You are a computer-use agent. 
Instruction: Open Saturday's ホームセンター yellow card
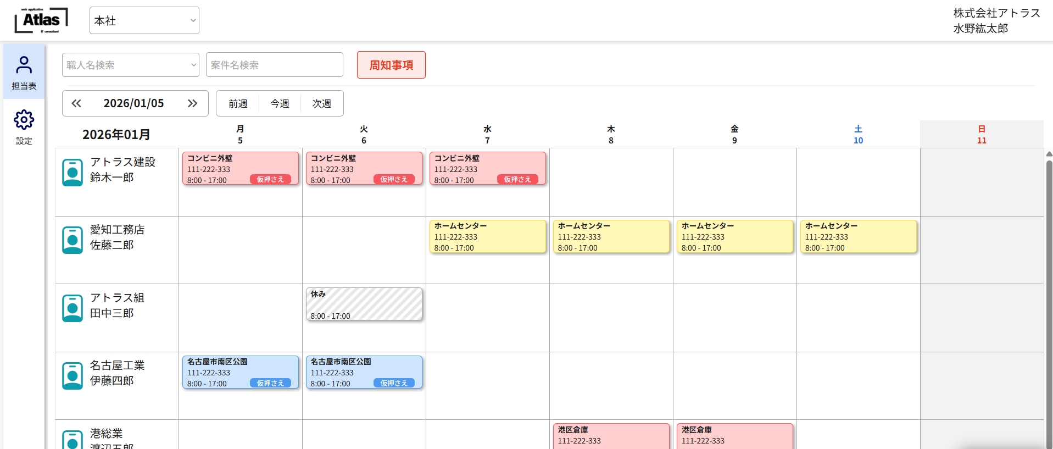[x=858, y=236]
